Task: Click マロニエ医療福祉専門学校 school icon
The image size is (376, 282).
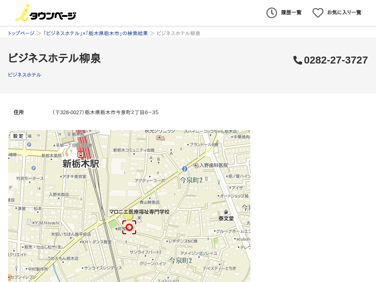Action: coord(139,218)
